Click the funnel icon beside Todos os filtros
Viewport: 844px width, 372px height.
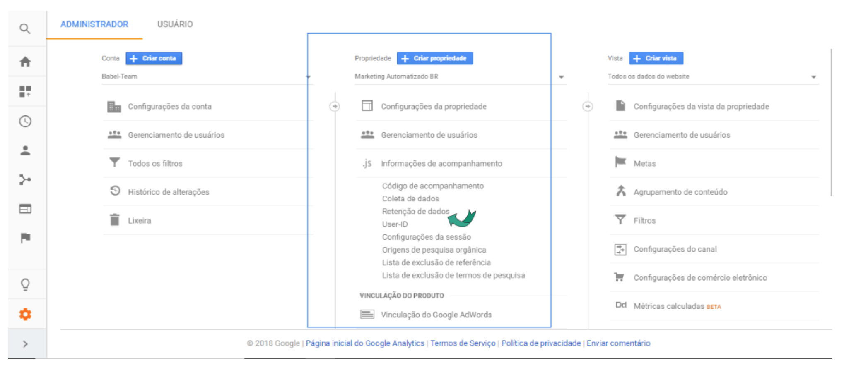pyautogui.click(x=114, y=162)
